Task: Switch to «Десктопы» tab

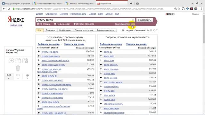Action: (x=50, y=30)
